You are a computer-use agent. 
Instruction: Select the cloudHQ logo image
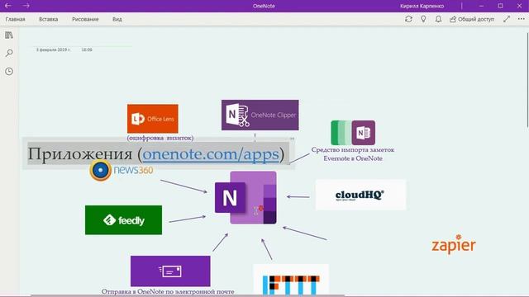point(360,195)
